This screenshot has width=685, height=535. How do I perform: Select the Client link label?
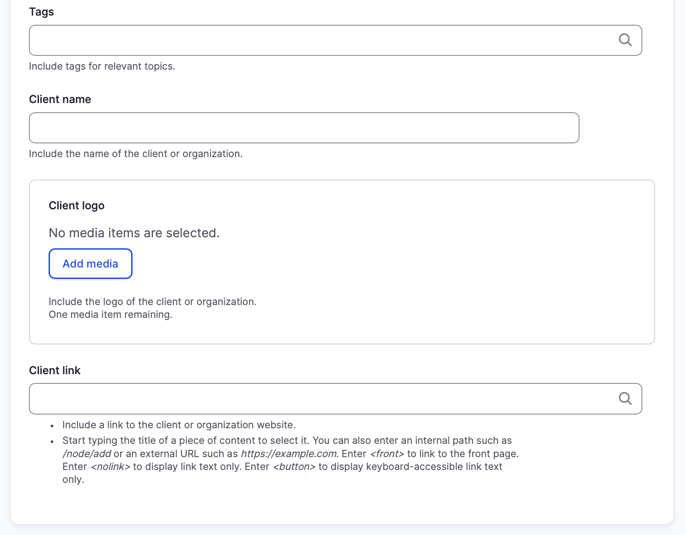click(55, 371)
